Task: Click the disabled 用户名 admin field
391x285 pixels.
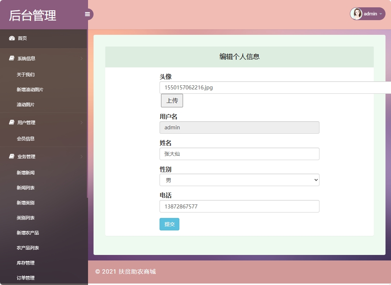Action: 240,127
